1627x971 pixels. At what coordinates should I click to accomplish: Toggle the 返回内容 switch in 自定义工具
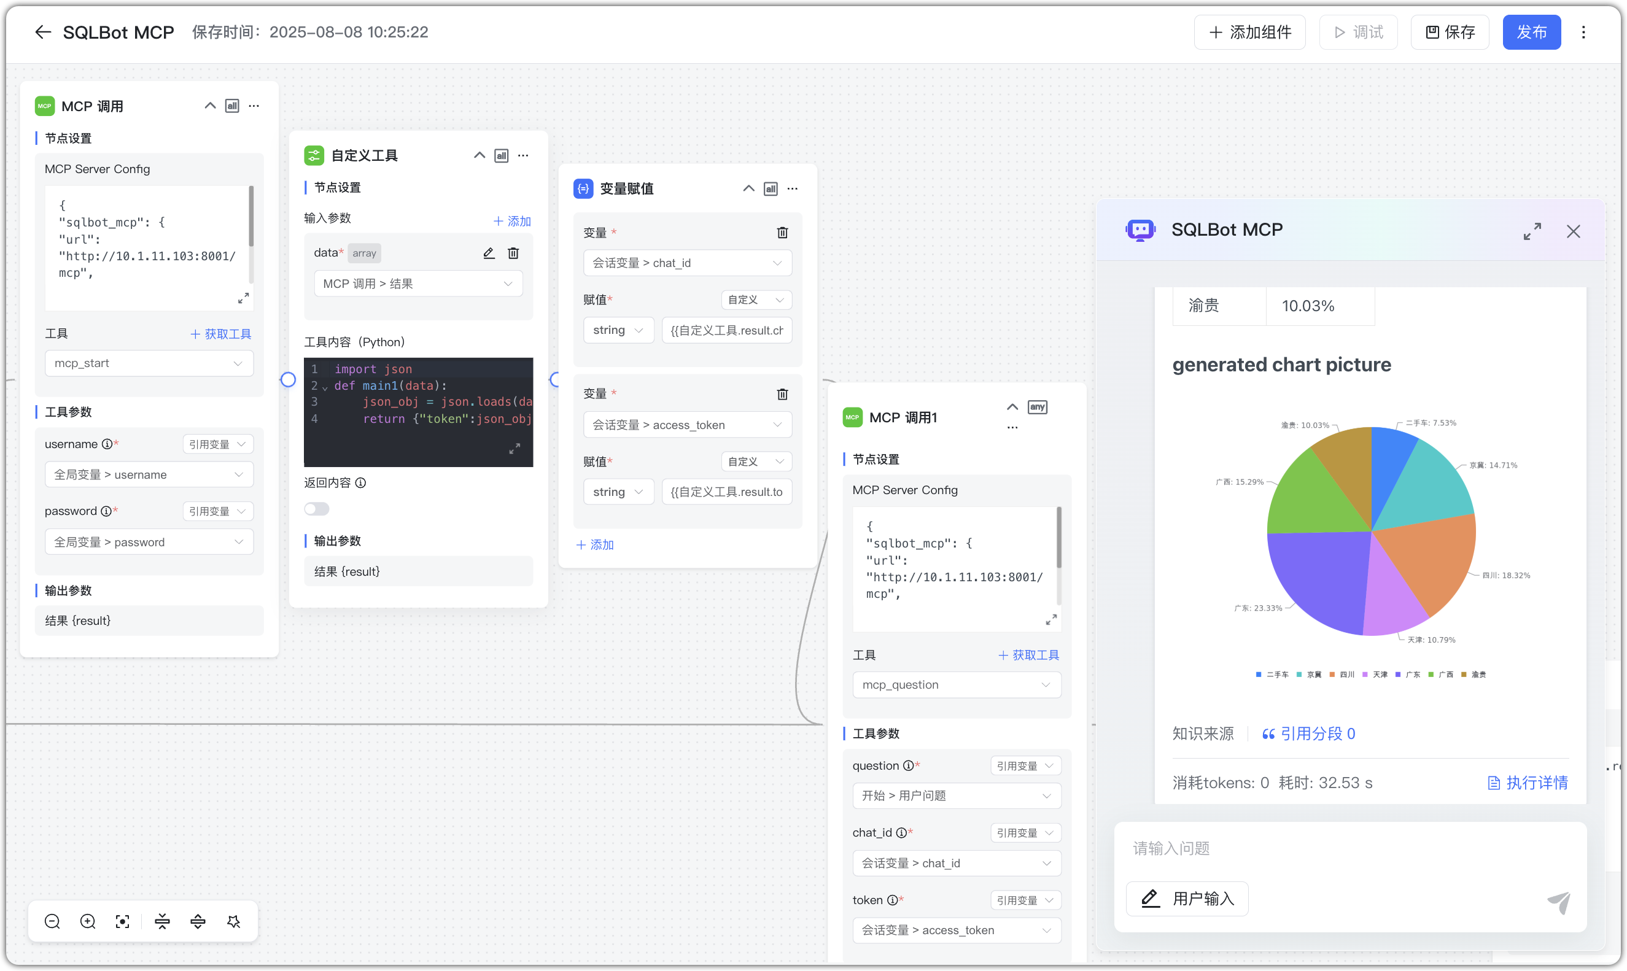(x=316, y=508)
